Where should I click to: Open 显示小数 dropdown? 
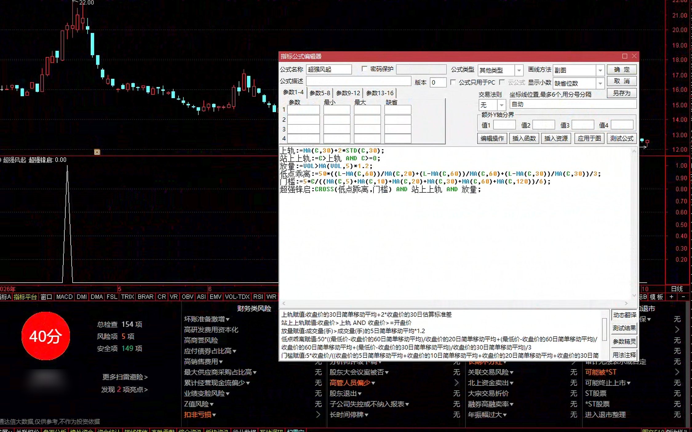point(600,83)
